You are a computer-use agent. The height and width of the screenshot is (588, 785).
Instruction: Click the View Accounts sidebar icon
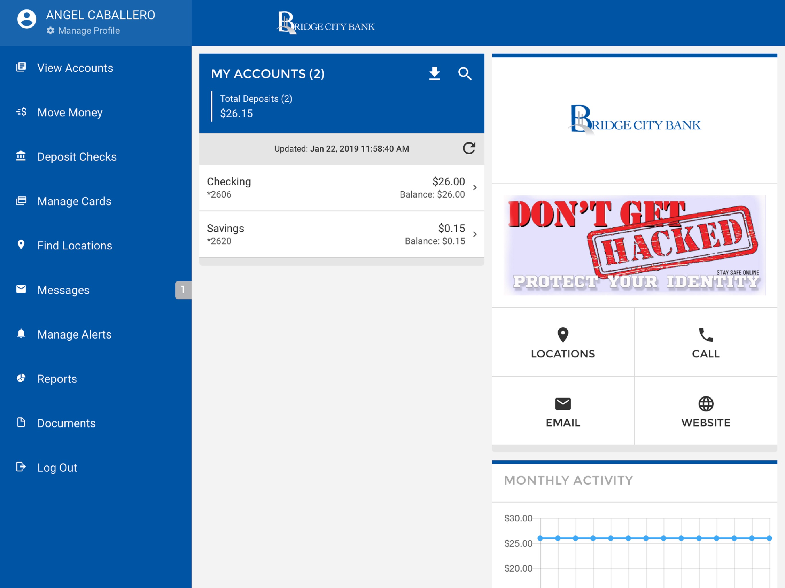click(21, 67)
